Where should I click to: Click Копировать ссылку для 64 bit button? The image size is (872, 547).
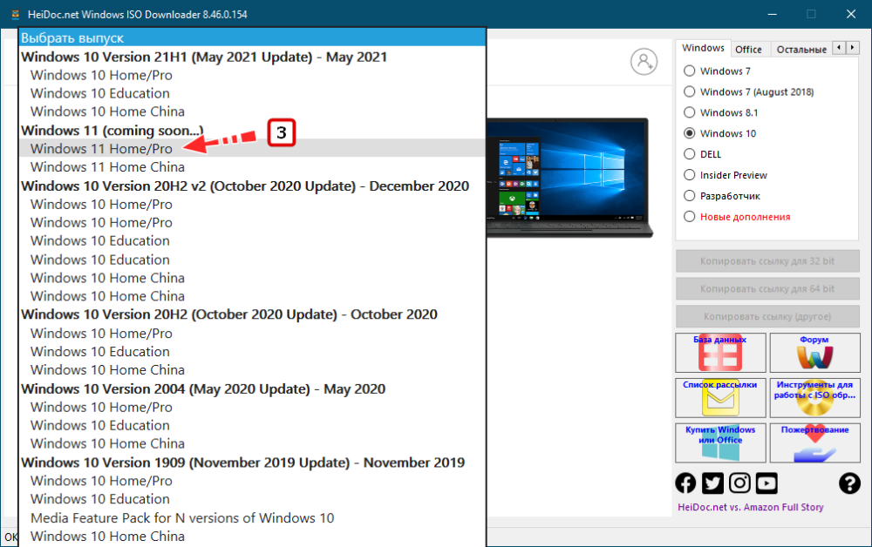tap(767, 289)
